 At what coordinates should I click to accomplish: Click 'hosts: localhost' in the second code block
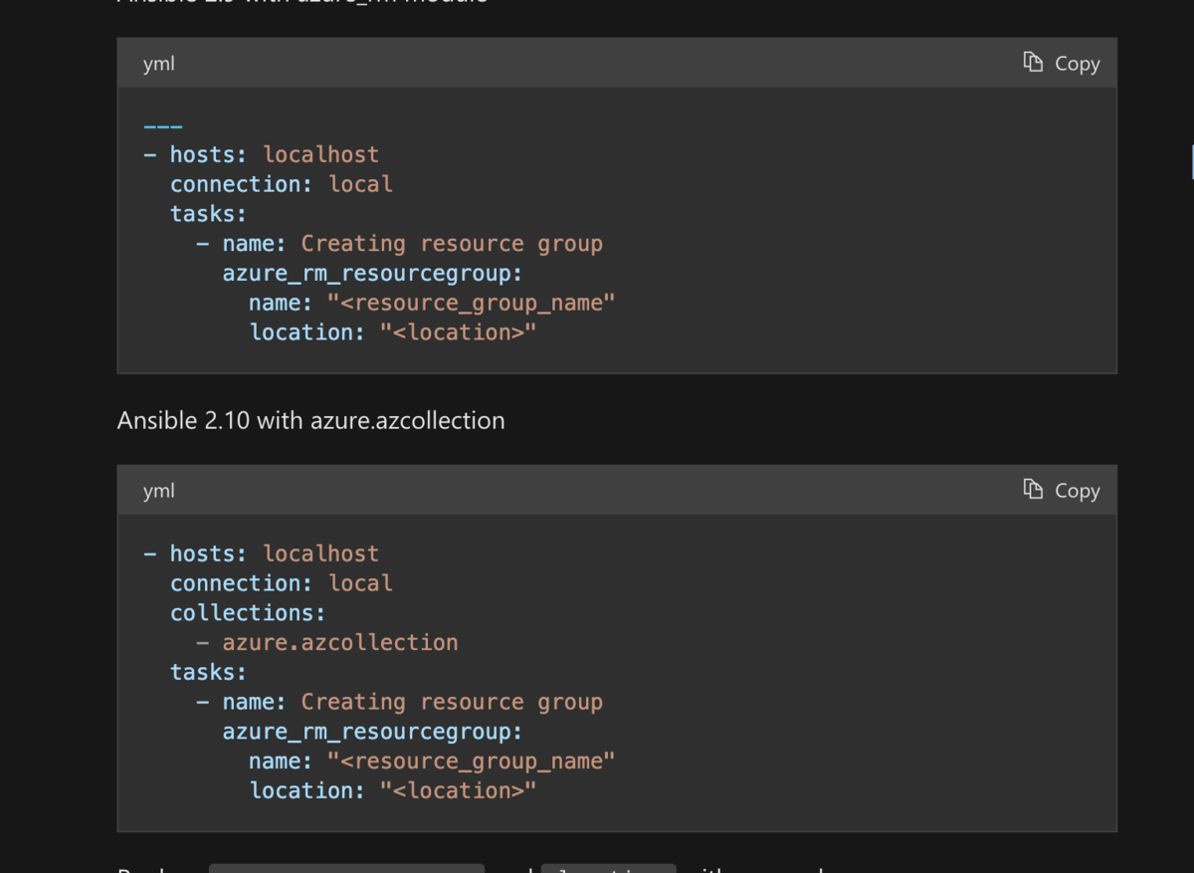tap(275, 553)
